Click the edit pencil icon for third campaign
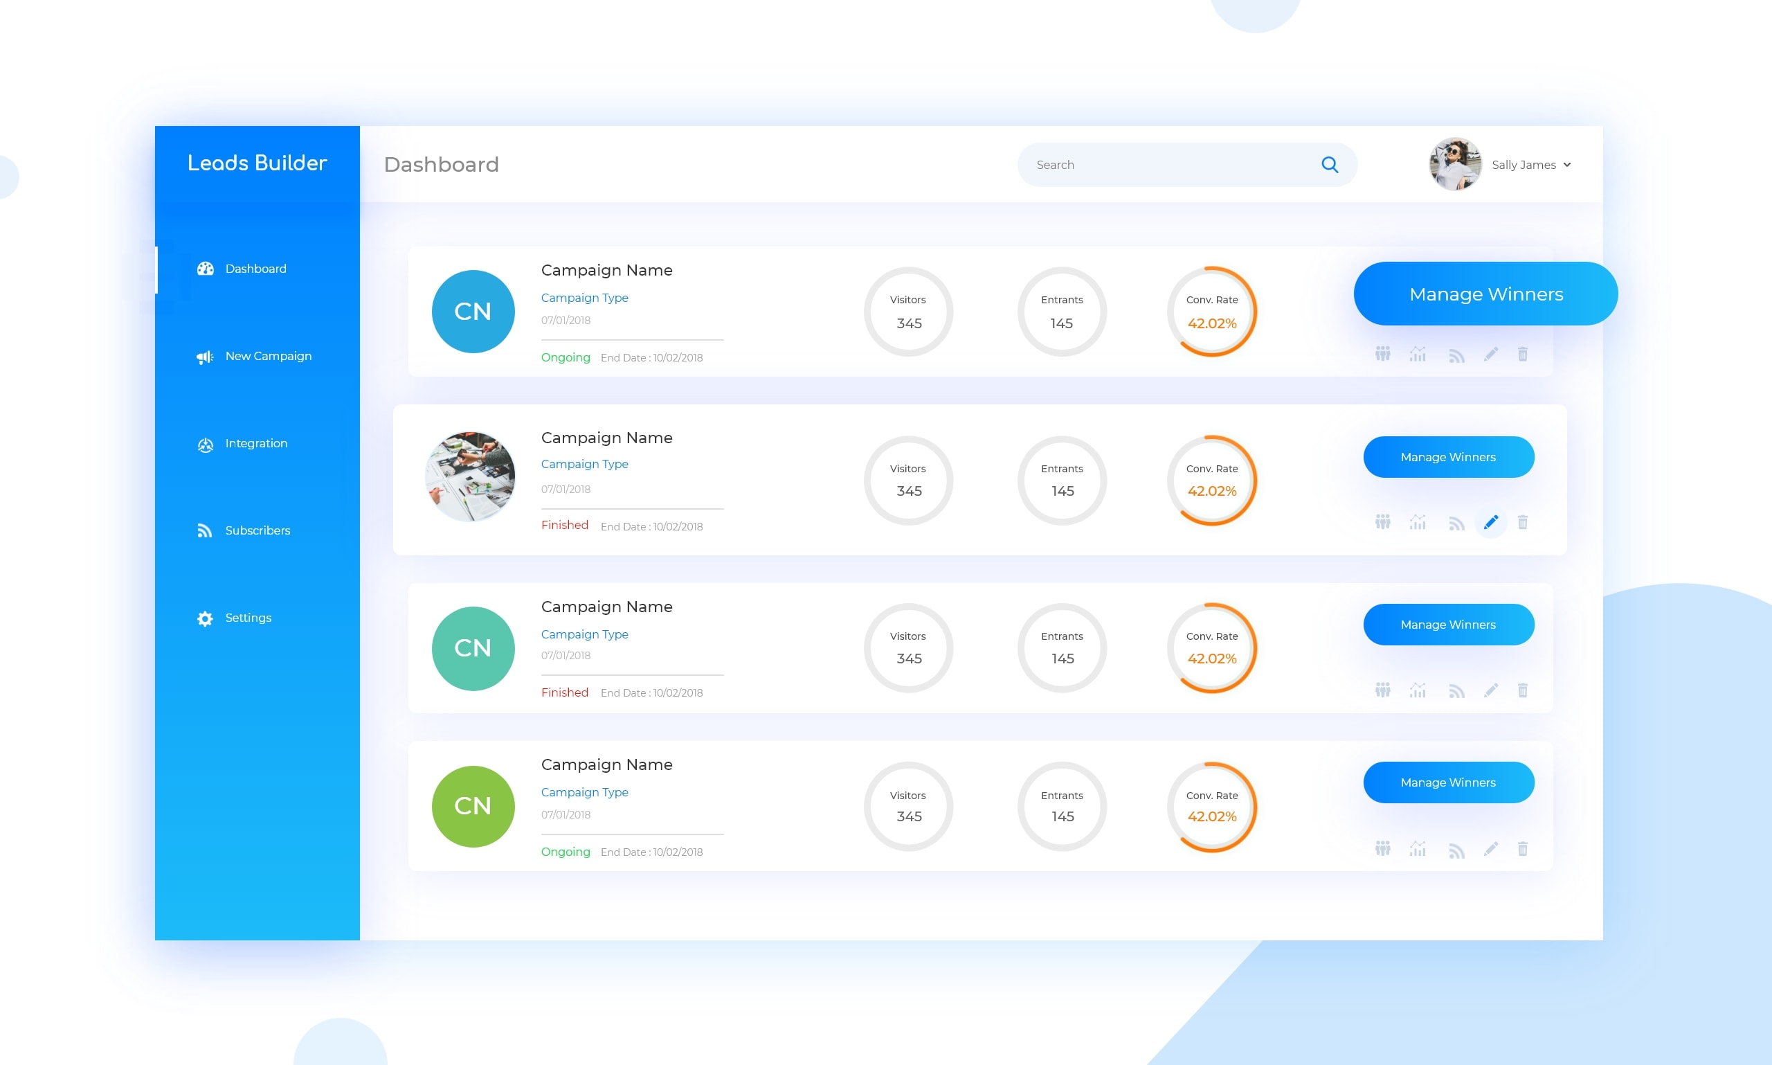 (x=1488, y=689)
